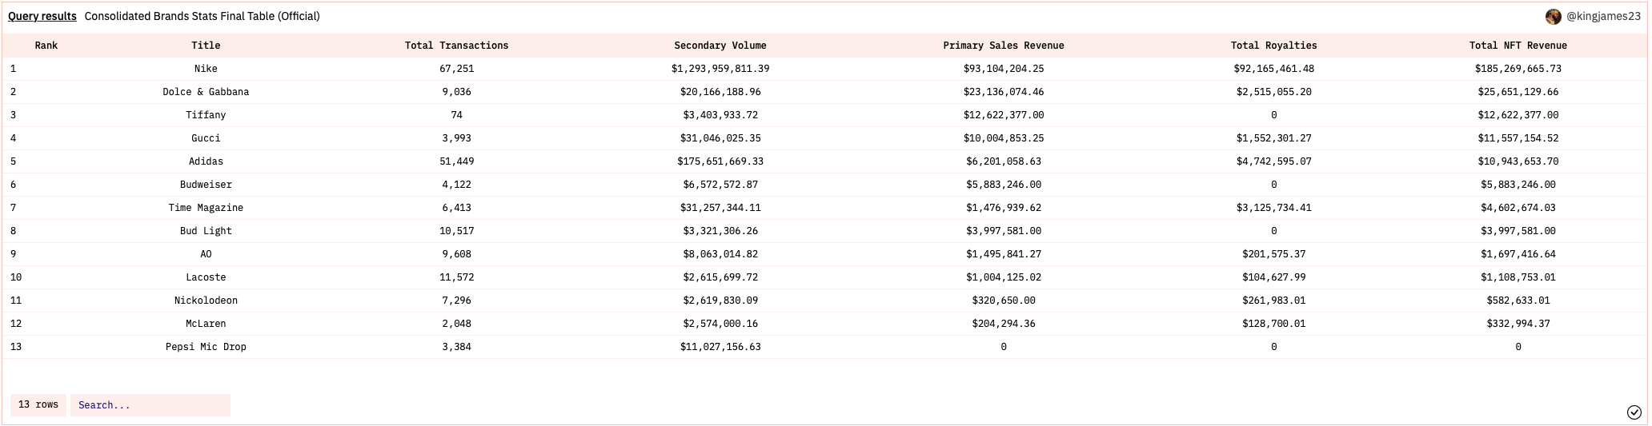Open the Query results link
1652x426 pixels.
[42, 16]
